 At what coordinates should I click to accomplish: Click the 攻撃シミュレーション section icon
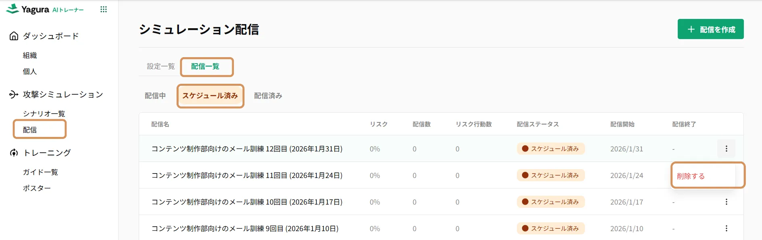pyautogui.click(x=14, y=95)
